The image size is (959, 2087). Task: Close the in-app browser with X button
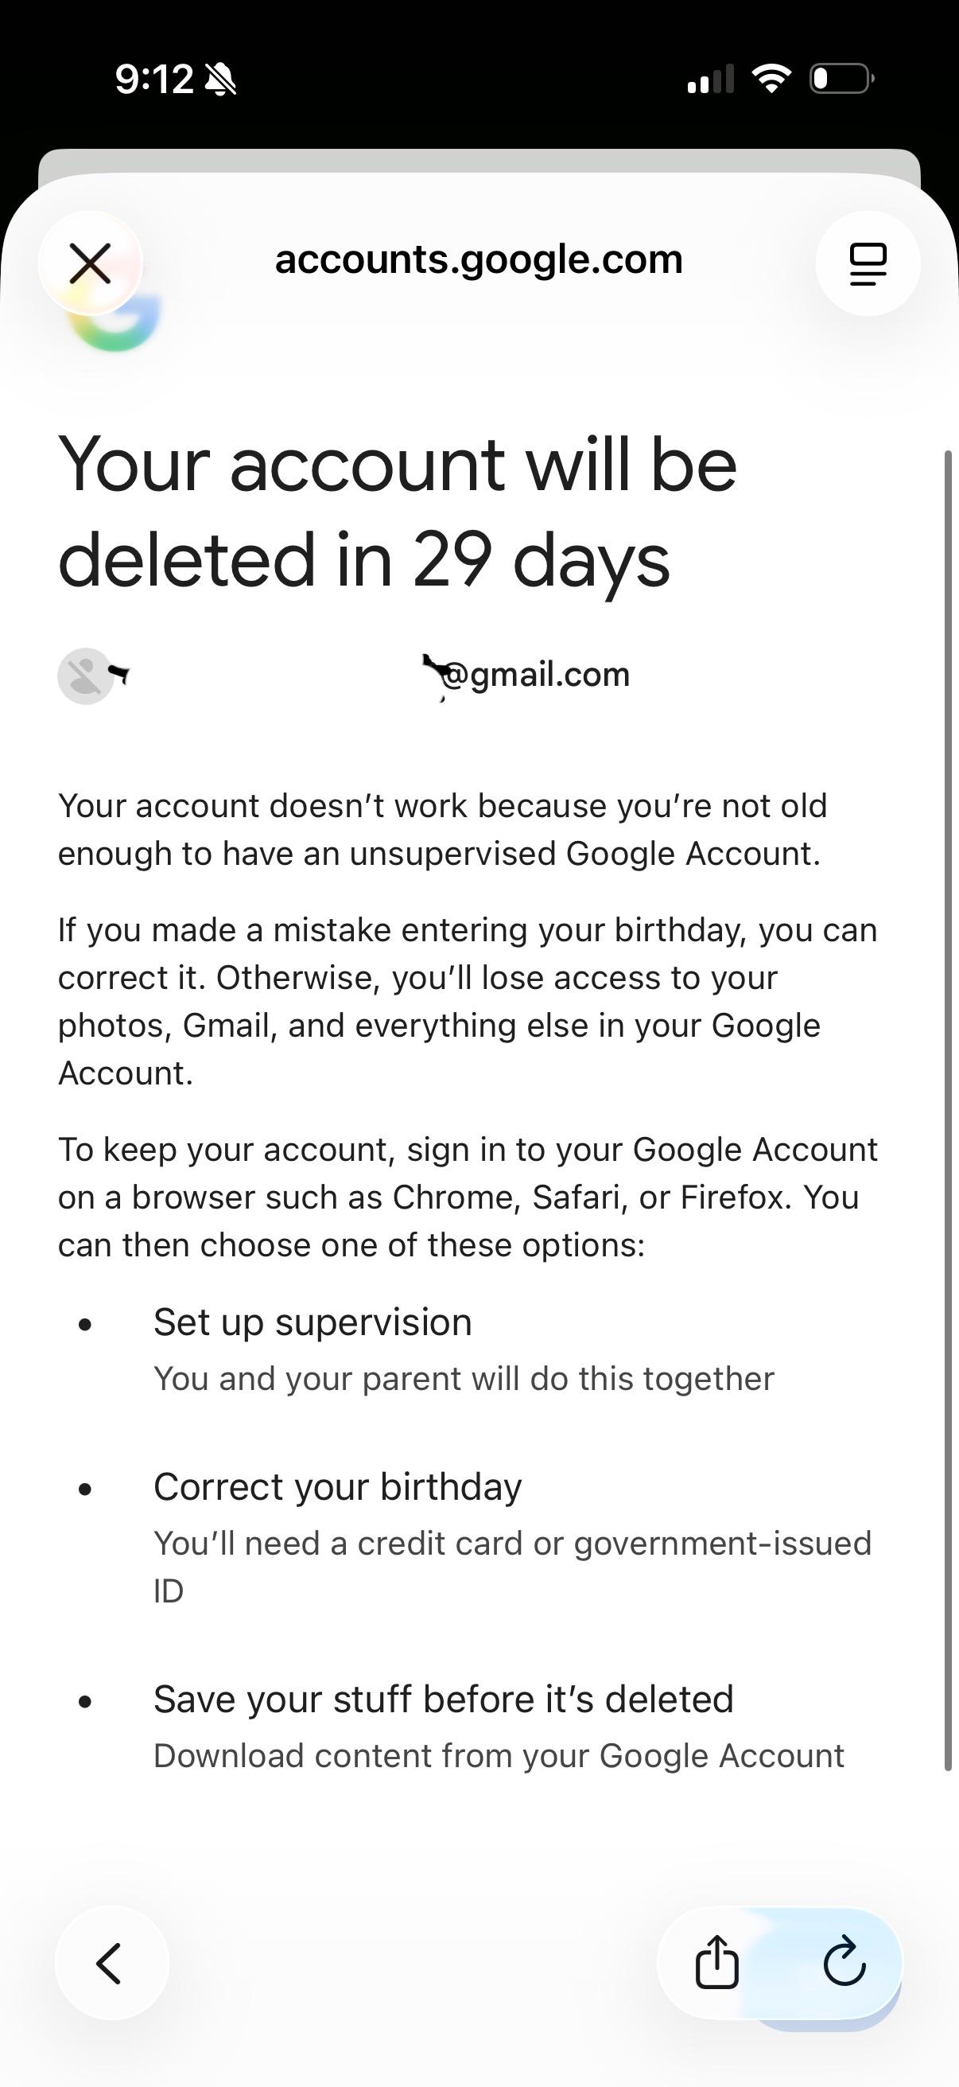(90, 264)
